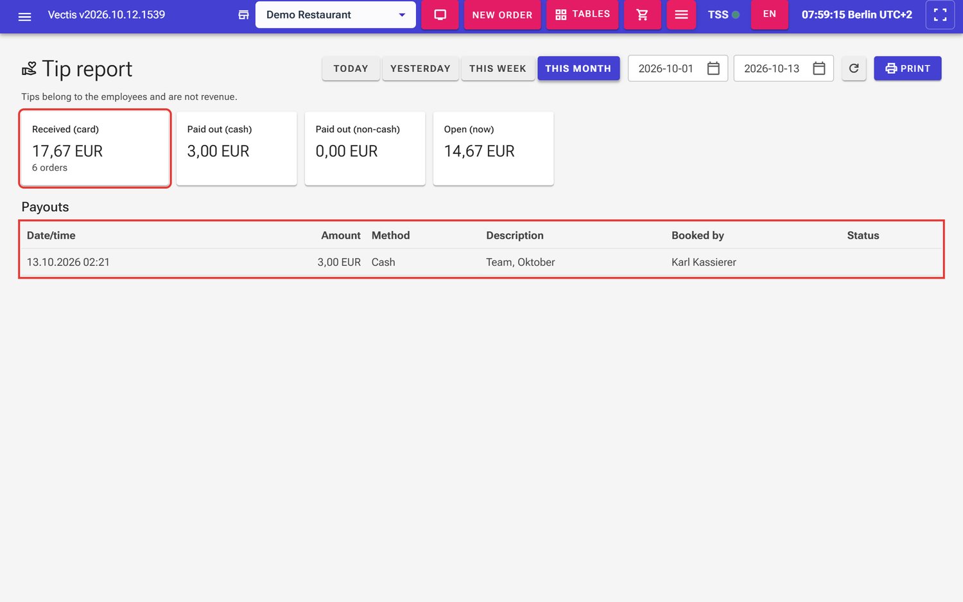
Task: Select the THIS MONTH range
Action: [x=578, y=68]
